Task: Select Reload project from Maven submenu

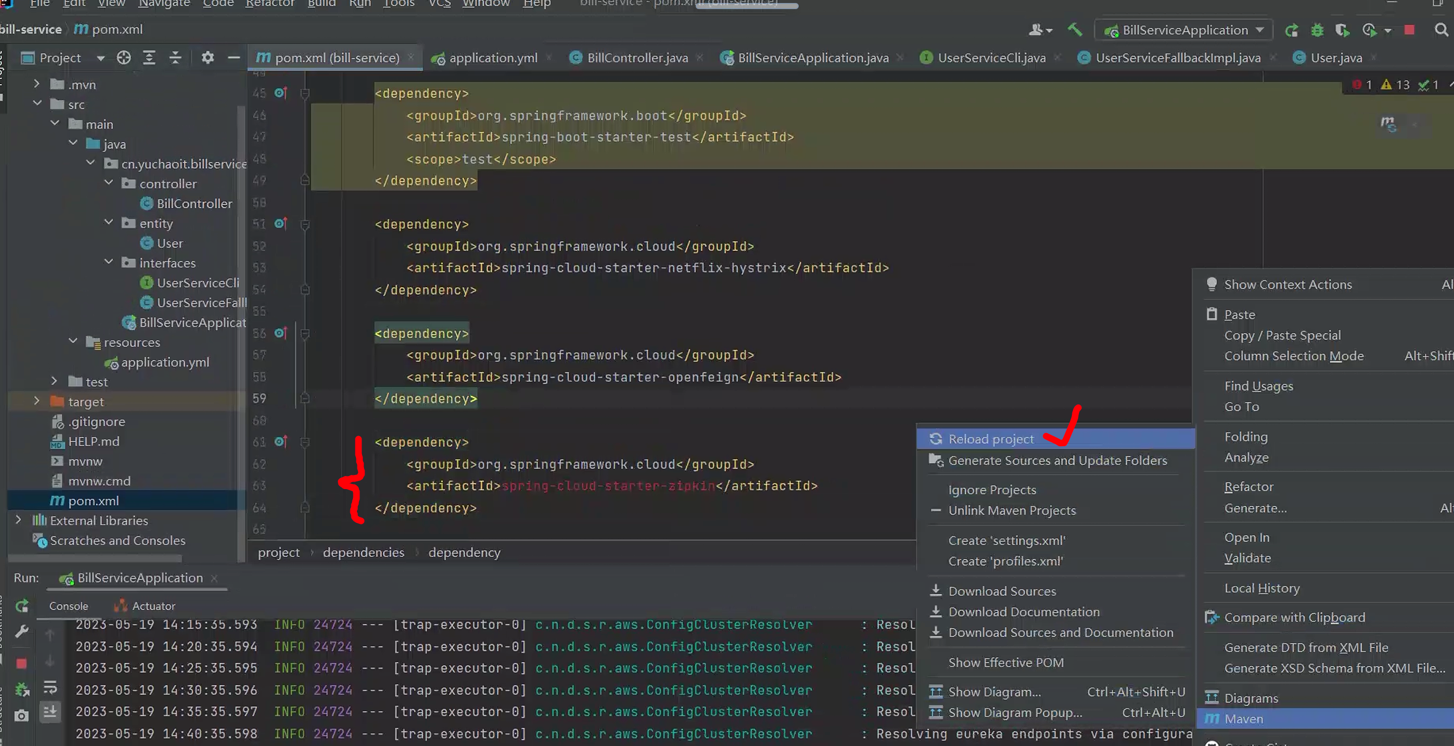Action: click(991, 439)
